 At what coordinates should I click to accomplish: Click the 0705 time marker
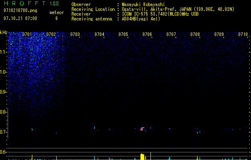pyautogui.click(x=123, y=34)
